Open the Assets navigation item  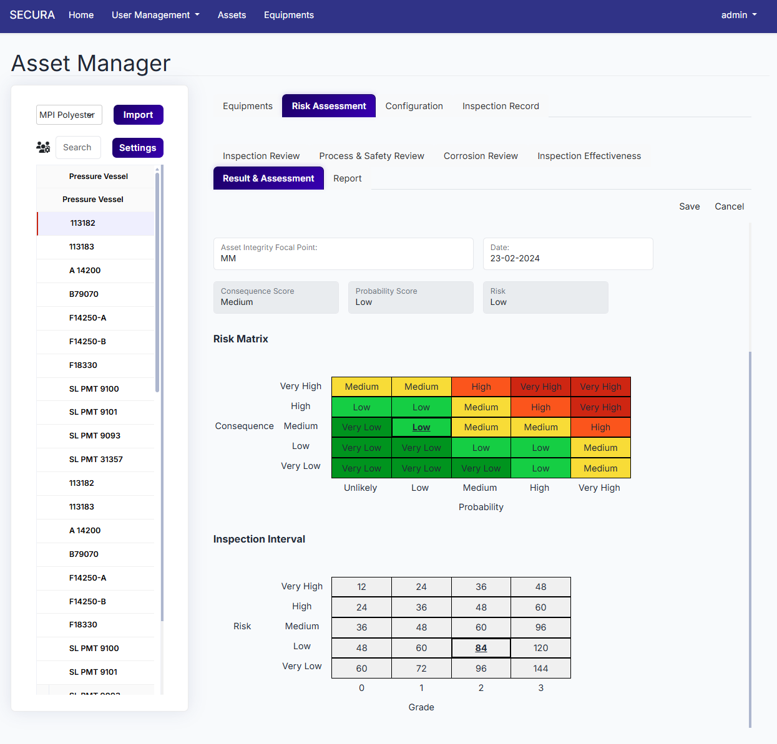[x=232, y=15]
